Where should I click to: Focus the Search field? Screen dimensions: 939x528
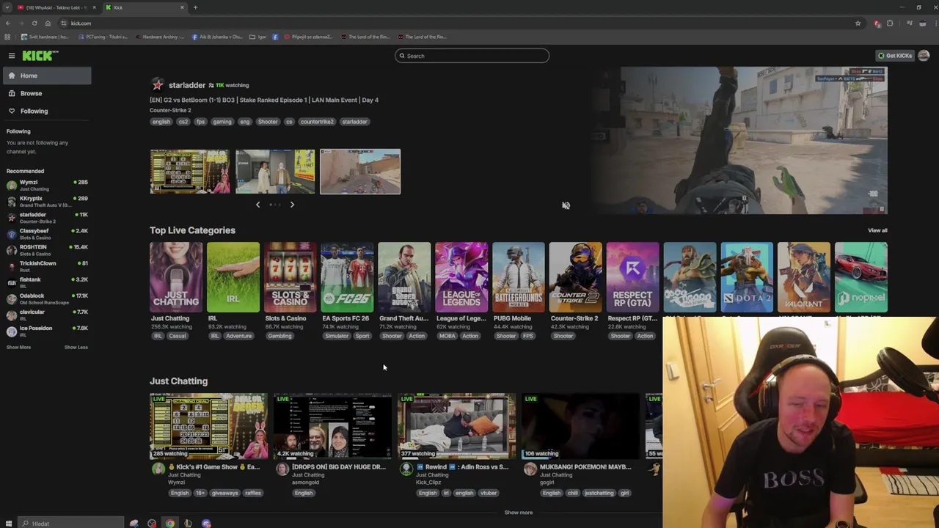tap(472, 56)
